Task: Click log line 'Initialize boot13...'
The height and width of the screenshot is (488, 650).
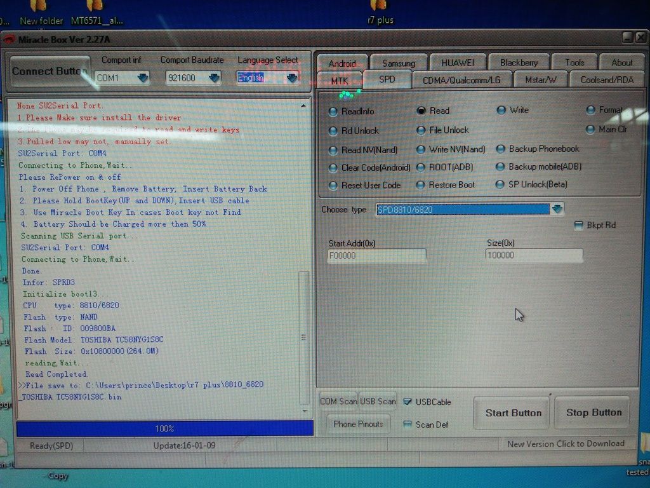Action: pyautogui.click(x=65, y=294)
